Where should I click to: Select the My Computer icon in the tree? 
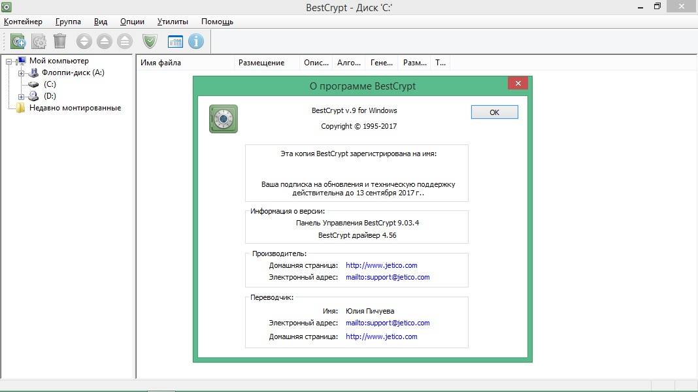(21, 61)
